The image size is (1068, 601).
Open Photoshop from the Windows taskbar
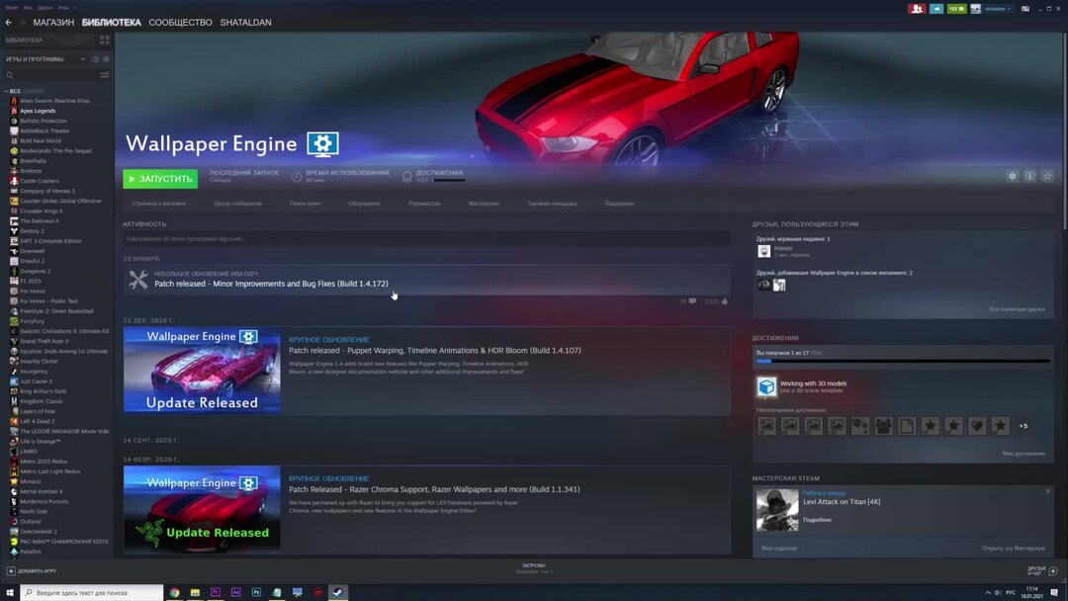tap(256, 593)
